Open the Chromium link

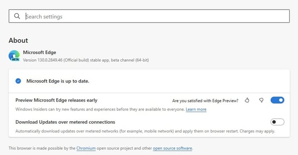pos(86,148)
